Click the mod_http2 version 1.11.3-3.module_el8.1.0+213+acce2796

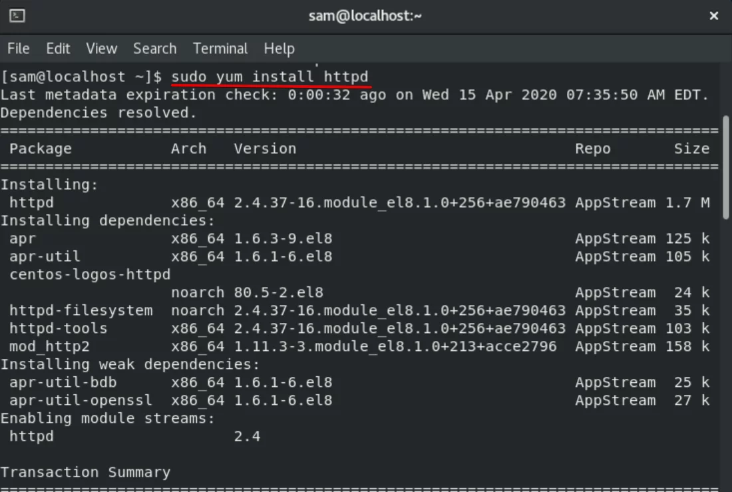[395, 347]
